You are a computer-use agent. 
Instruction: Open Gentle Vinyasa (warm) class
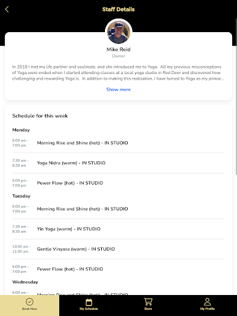click(118, 249)
